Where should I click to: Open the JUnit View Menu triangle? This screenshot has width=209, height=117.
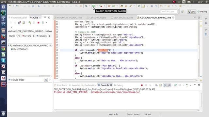11,27
